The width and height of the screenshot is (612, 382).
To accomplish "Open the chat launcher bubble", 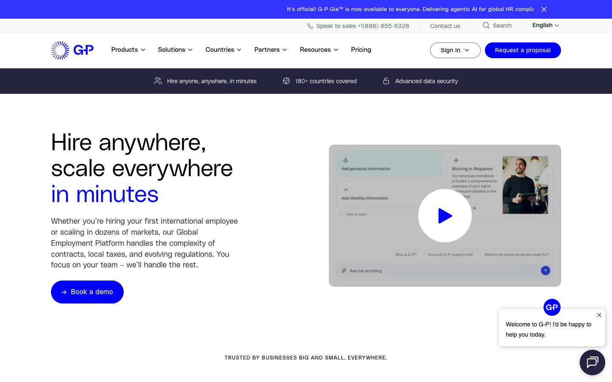I will coord(592,362).
